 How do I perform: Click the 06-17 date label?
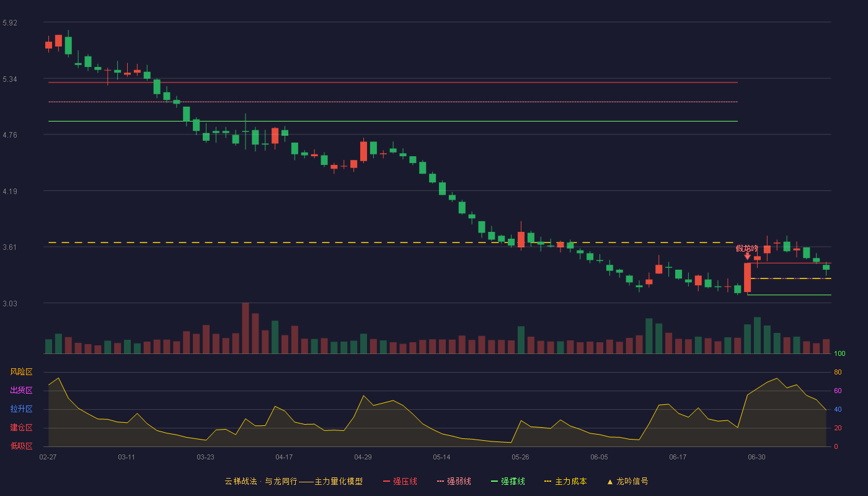678,457
